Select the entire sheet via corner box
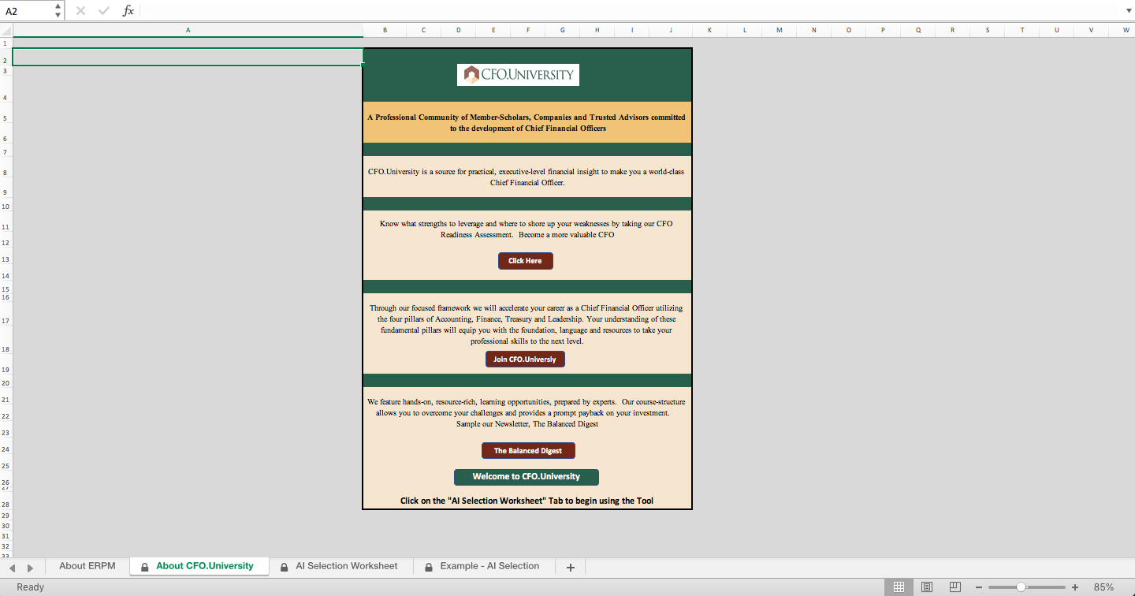Viewport: 1135px width, 596px height. point(6,30)
